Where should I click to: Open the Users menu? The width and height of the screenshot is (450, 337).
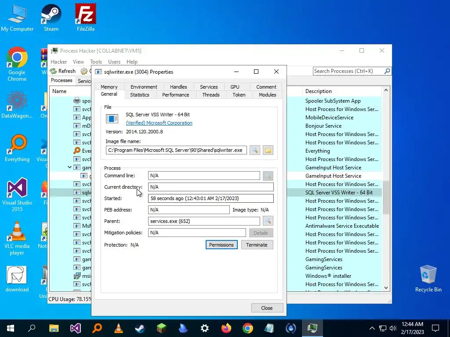[x=114, y=62]
